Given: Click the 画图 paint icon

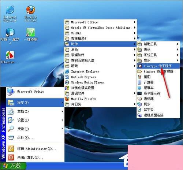Looking at the screenshot, I should coord(139,77).
